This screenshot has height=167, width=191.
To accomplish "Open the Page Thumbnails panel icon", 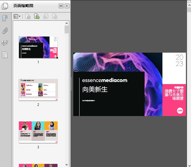I will 5,6.
